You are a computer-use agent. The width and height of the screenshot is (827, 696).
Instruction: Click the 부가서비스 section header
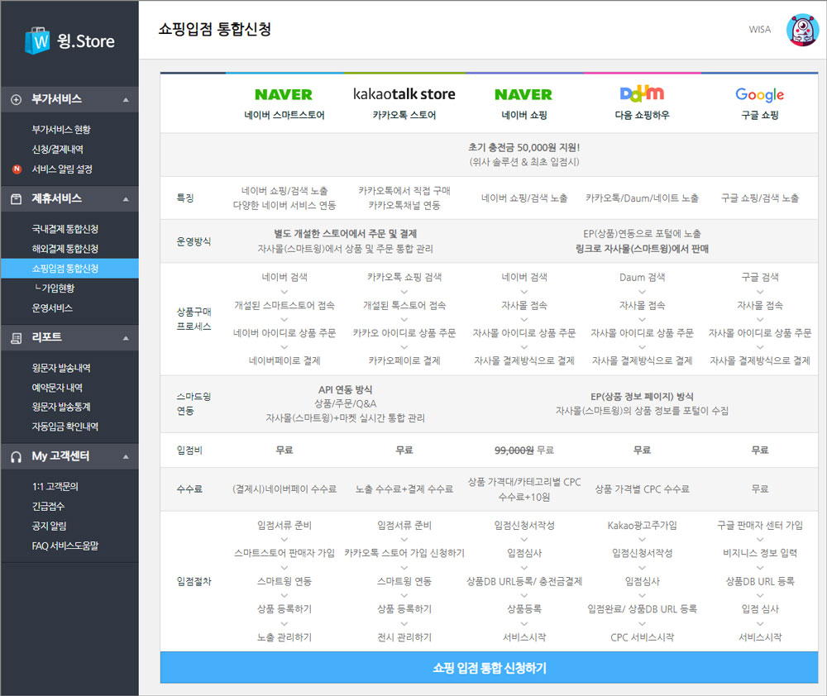point(69,100)
